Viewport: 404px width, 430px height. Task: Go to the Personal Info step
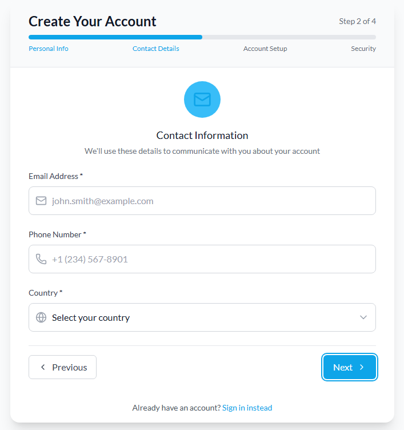pyautogui.click(x=49, y=49)
